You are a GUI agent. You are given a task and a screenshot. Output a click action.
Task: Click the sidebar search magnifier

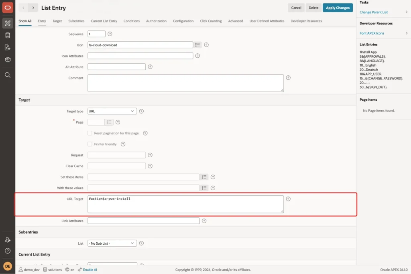point(8,75)
